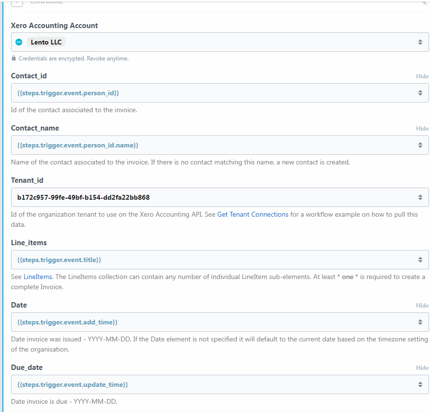Open the Tenant_id field selector arrows
This screenshot has width=430, height=412.
[420, 197]
